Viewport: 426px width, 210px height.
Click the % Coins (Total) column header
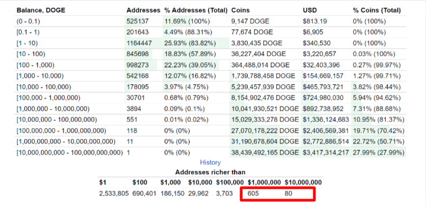click(x=377, y=10)
